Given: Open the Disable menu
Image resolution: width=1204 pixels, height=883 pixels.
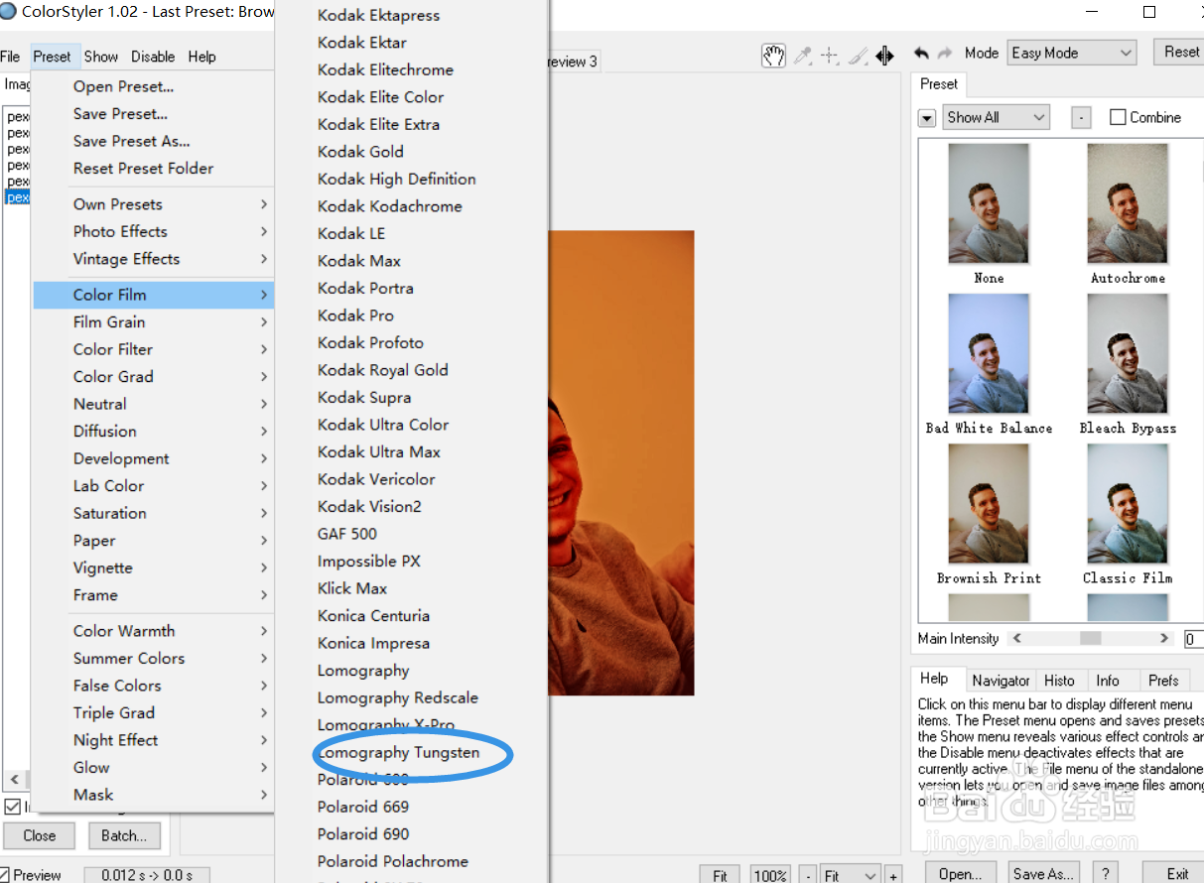Looking at the screenshot, I should click(x=153, y=57).
